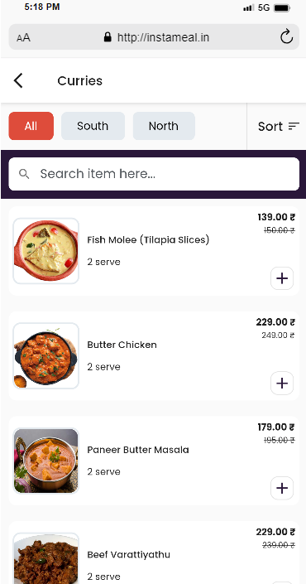Add Paneer Butter Masala using its plus button
Viewport: 306px width, 584px height.
(282, 488)
